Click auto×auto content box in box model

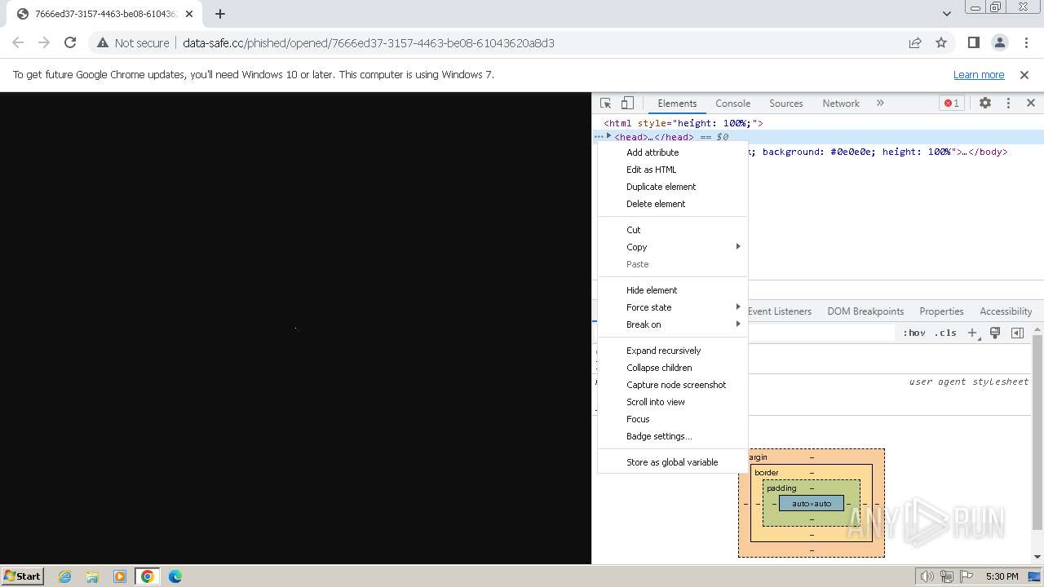coord(812,503)
